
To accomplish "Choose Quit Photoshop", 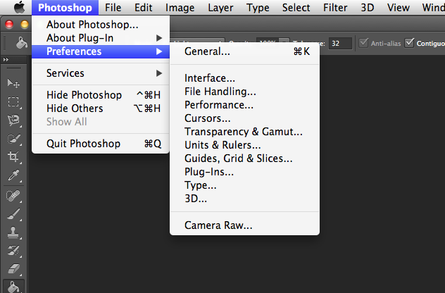I will tap(101, 144).
